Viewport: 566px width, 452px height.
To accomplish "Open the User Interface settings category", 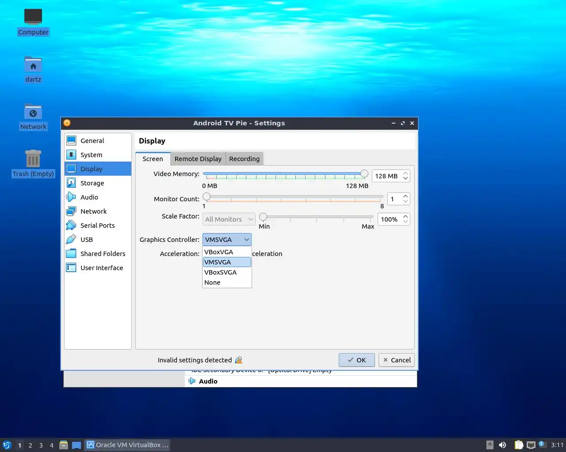I will point(98,268).
